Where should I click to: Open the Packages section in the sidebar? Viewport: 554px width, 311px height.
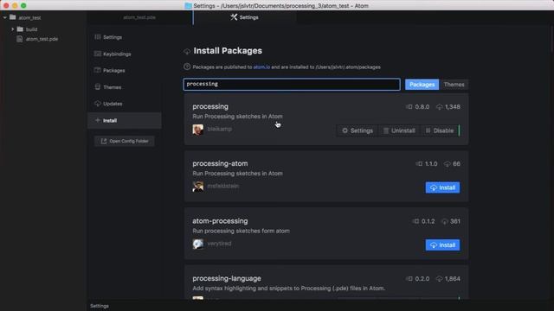pos(113,71)
